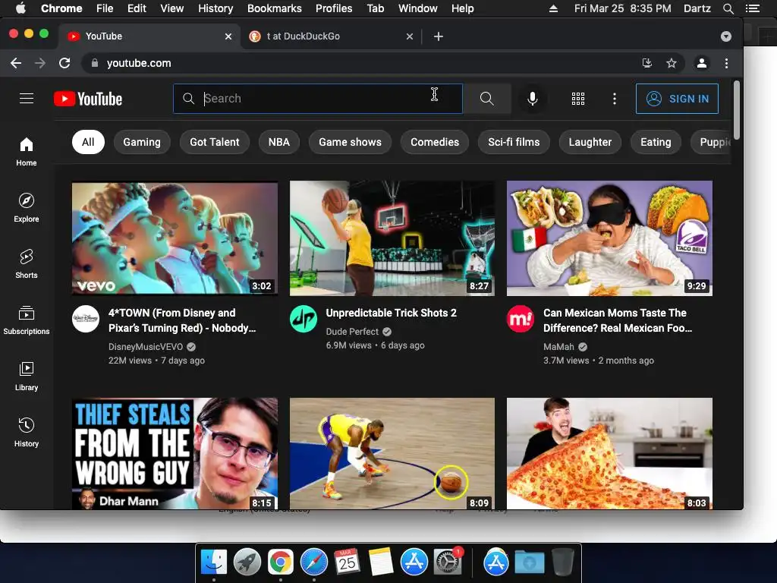Play the Taco Bell blindfold thumbnail

tap(609, 238)
